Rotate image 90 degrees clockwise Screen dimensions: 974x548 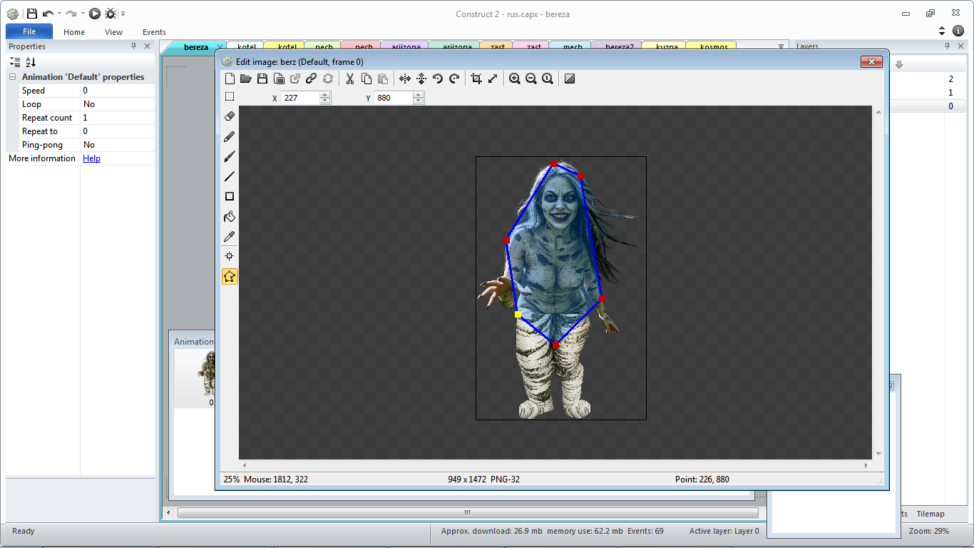pyautogui.click(x=454, y=79)
